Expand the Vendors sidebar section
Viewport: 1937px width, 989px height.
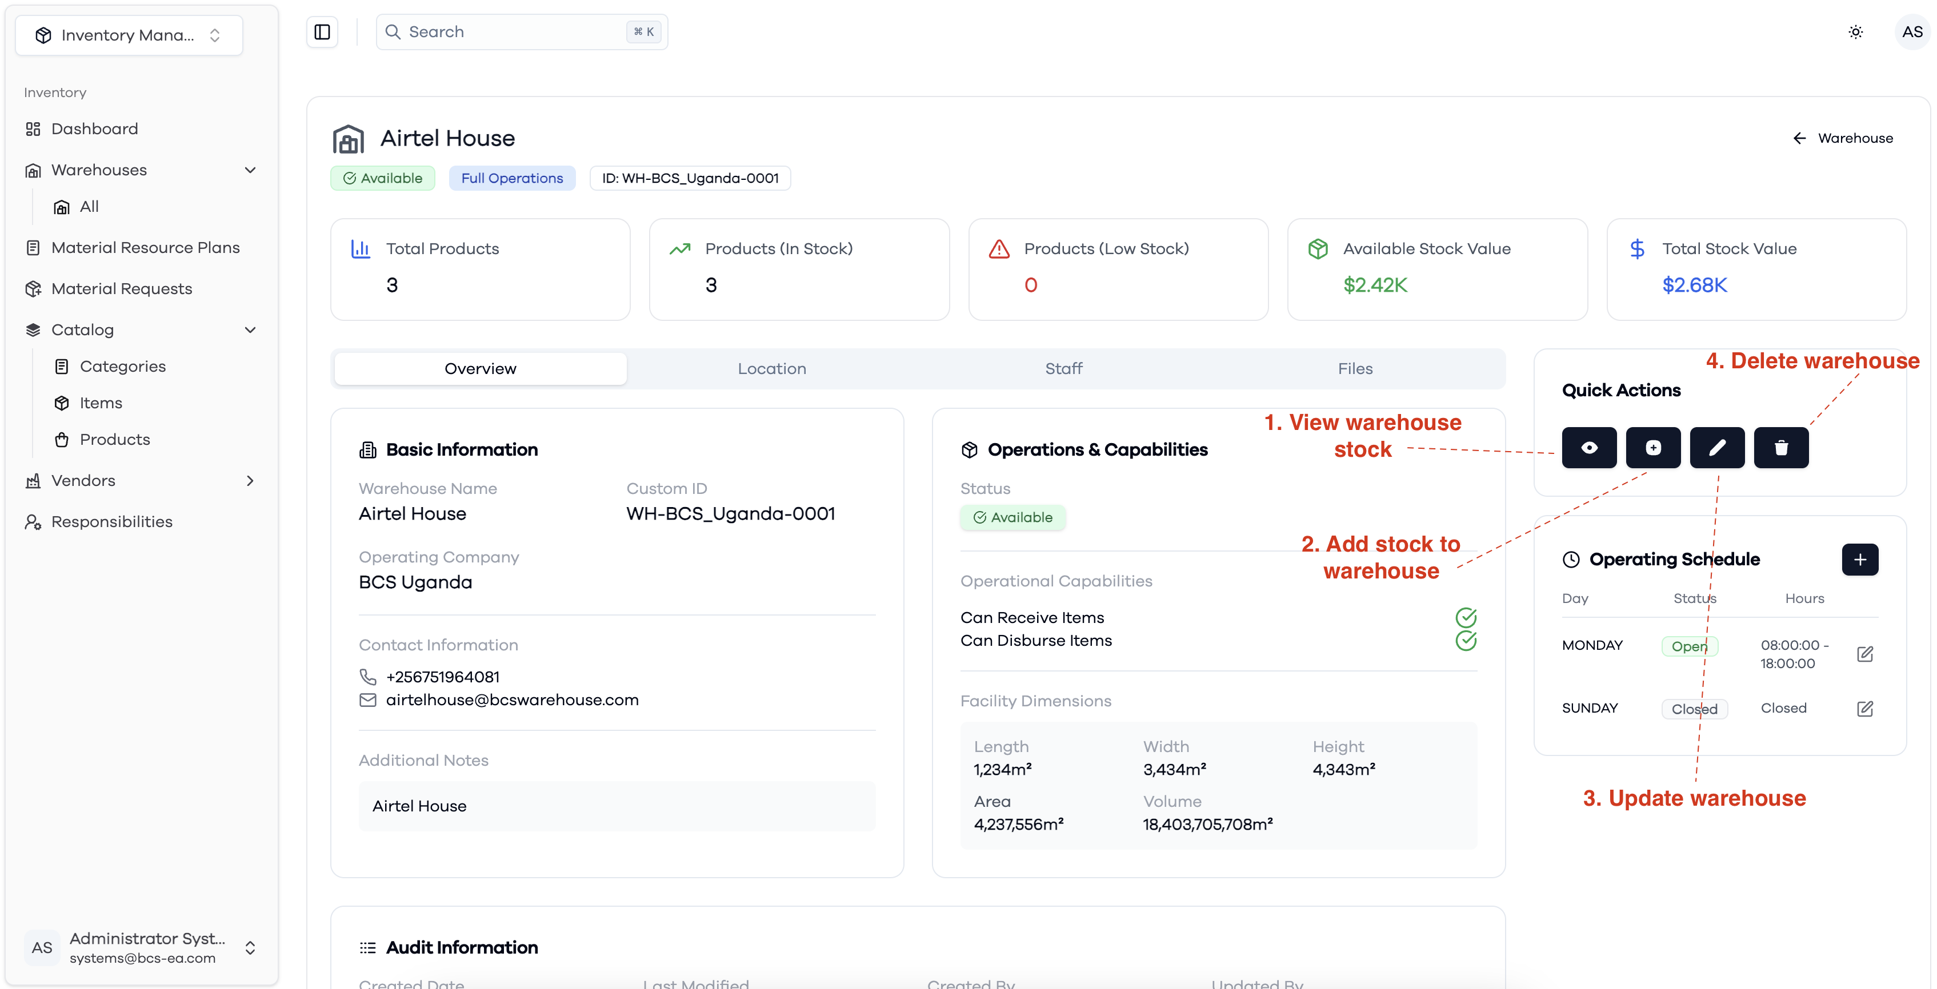tap(250, 481)
